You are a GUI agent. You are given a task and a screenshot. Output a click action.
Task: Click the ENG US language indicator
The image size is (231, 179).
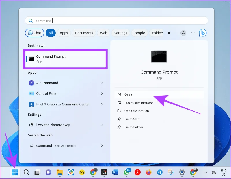(x=223, y=172)
